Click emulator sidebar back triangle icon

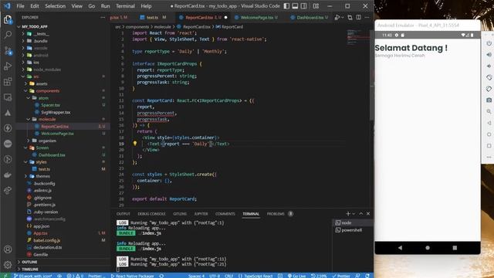click(489, 123)
